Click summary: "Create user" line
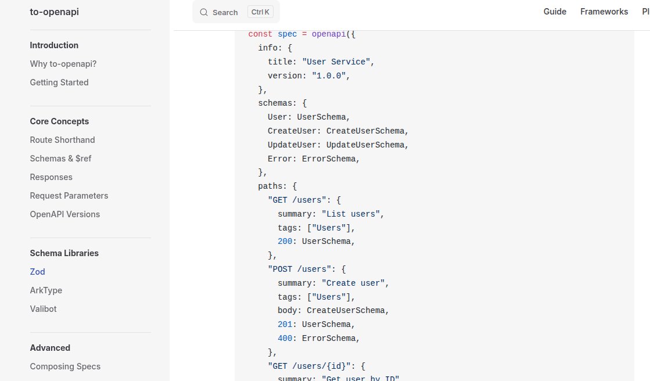 click(x=333, y=283)
